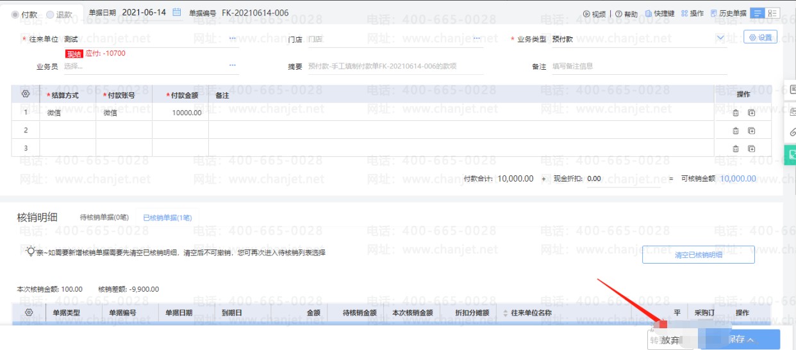Delete payment row 1
This screenshot has height=350, width=796.
pyautogui.click(x=736, y=113)
